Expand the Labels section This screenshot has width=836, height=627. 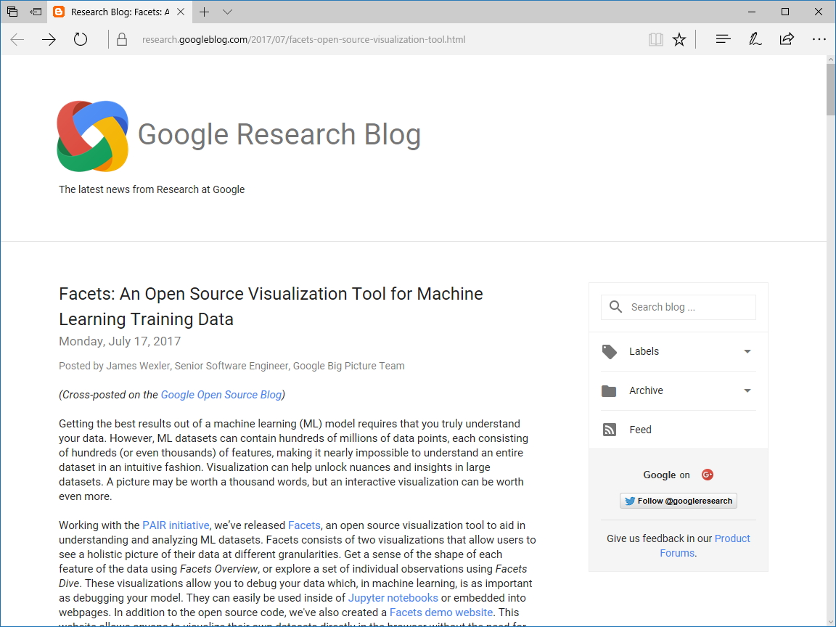pyautogui.click(x=747, y=351)
